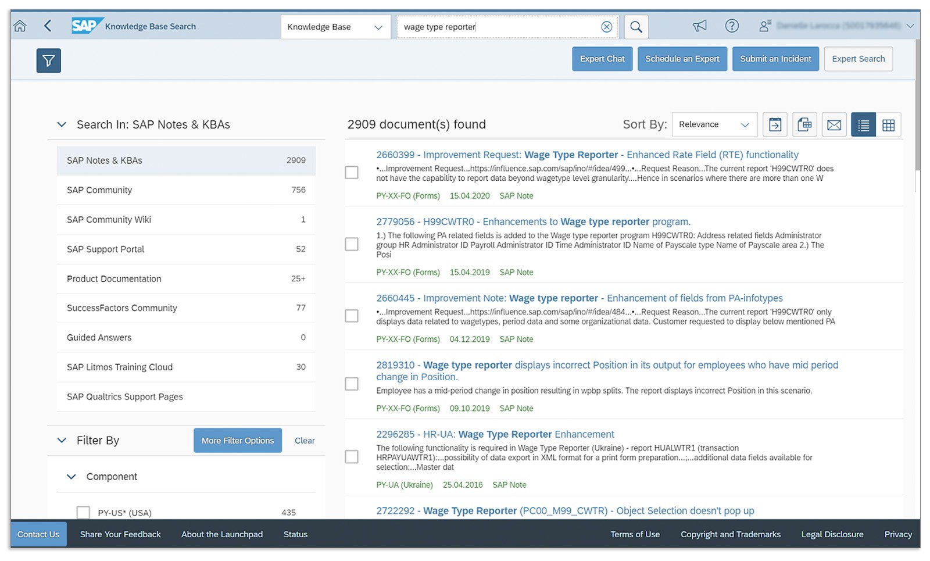
Task: Open the Knowledge Base scope dropdown
Action: click(x=335, y=27)
